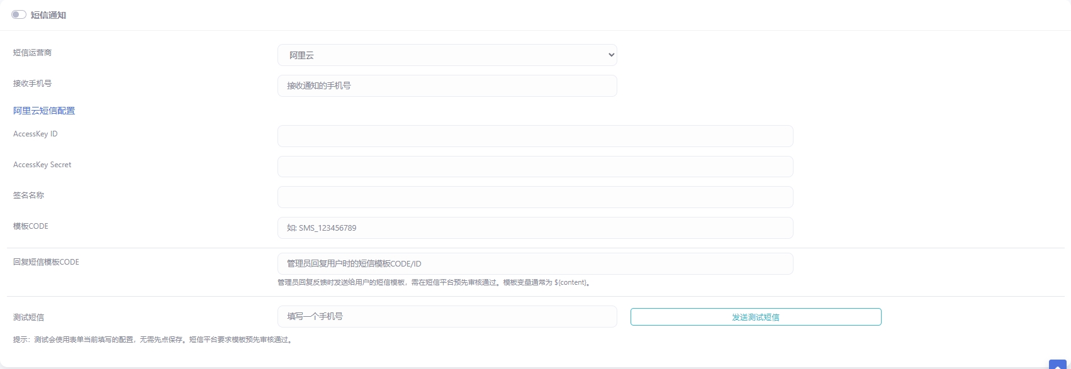Click the AccessKey ID label text
Image resolution: width=1071 pixels, height=369 pixels.
tap(35, 134)
